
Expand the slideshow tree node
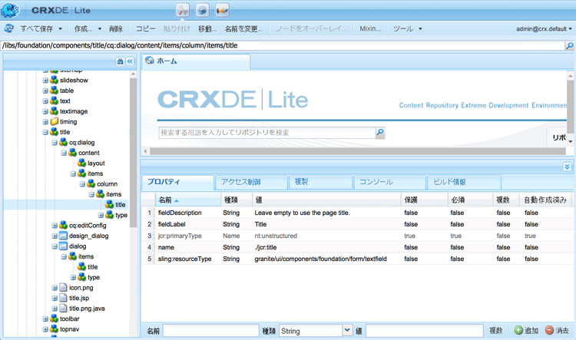tap(45, 80)
